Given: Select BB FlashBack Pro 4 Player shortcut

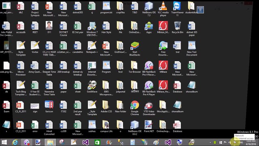Looking at the screenshot, I should [x=149, y=86].
